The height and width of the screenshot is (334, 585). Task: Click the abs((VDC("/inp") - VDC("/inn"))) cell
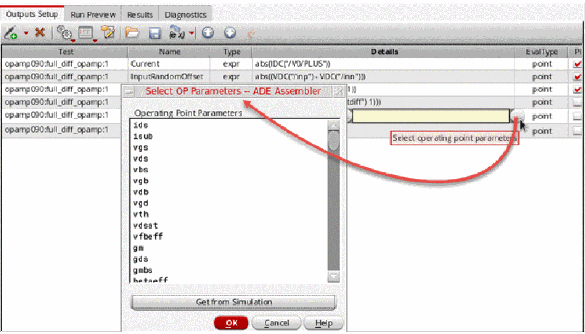384,77
